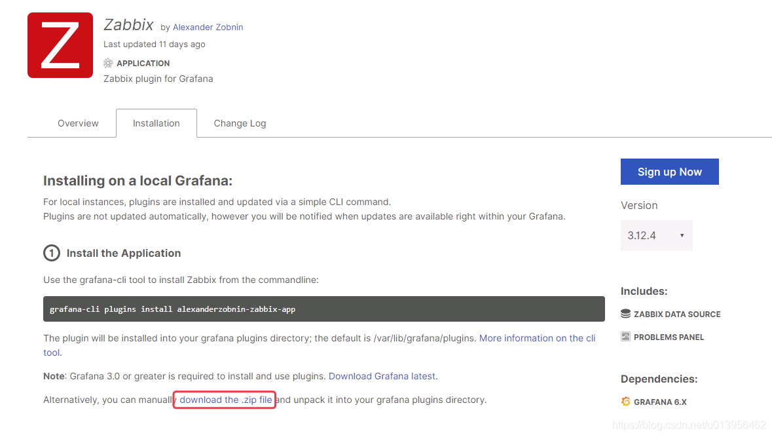Click the 'Install the Application' step heading

(124, 254)
